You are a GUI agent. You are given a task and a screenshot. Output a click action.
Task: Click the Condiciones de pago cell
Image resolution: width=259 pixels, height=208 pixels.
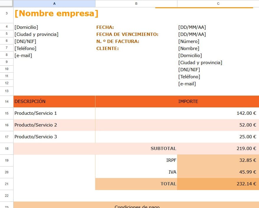[136, 205]
